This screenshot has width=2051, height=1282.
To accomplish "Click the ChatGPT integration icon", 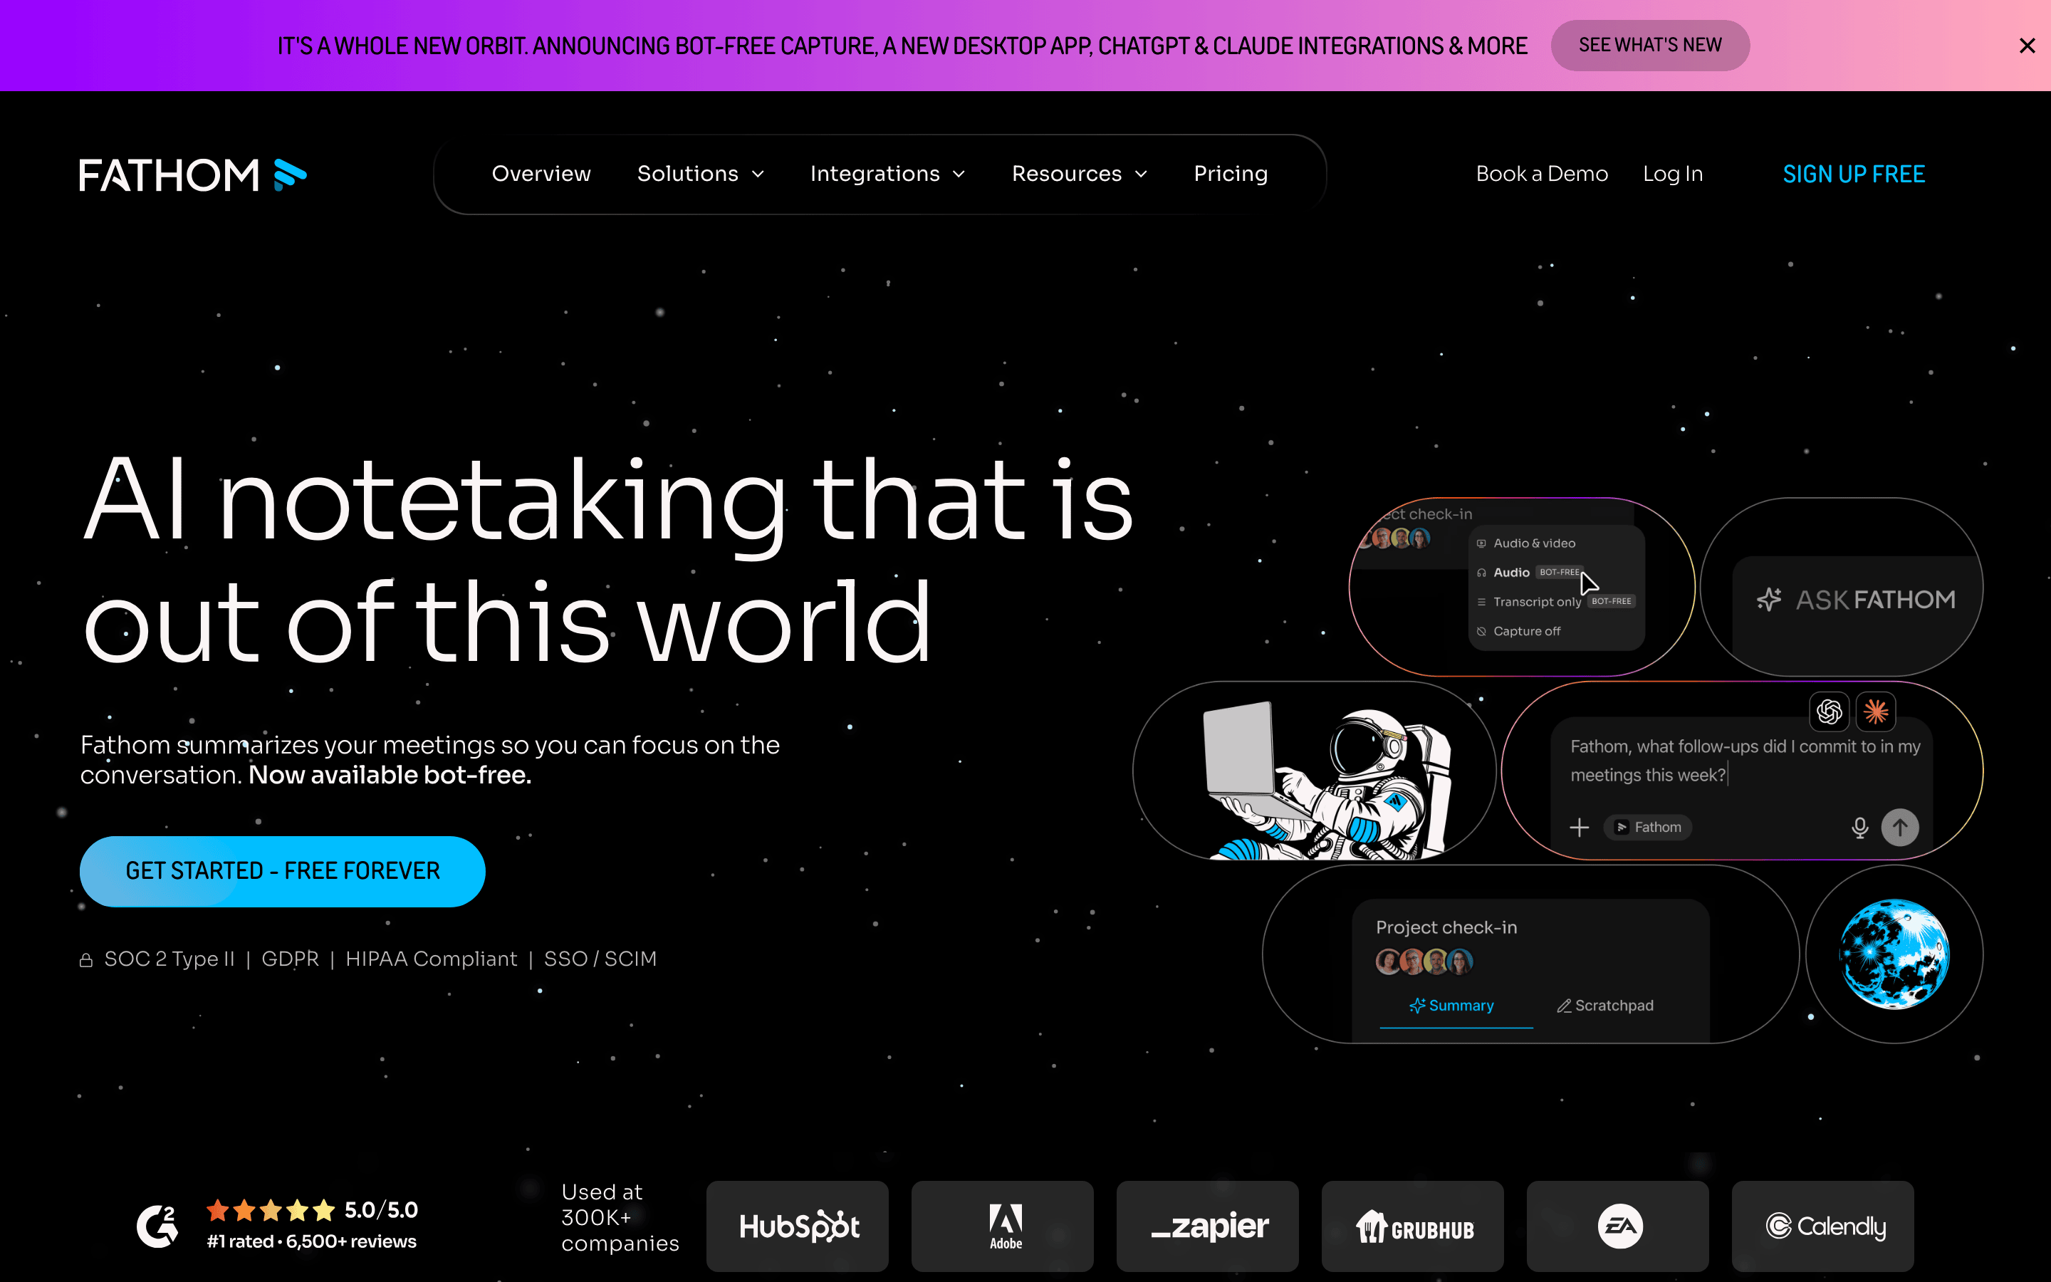I will (1829, 712).
